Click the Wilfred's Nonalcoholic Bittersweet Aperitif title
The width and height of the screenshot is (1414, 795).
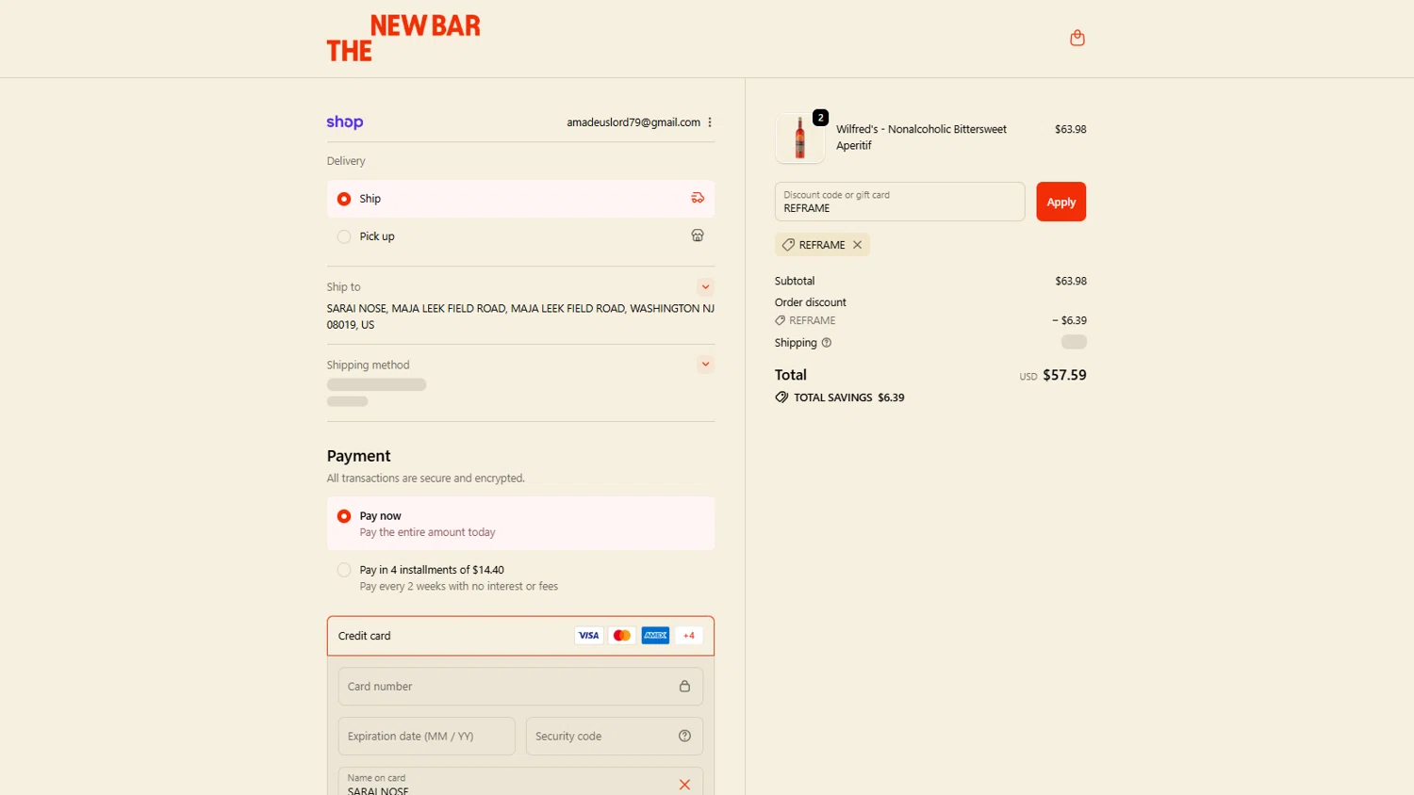click(x=921, y=138)
